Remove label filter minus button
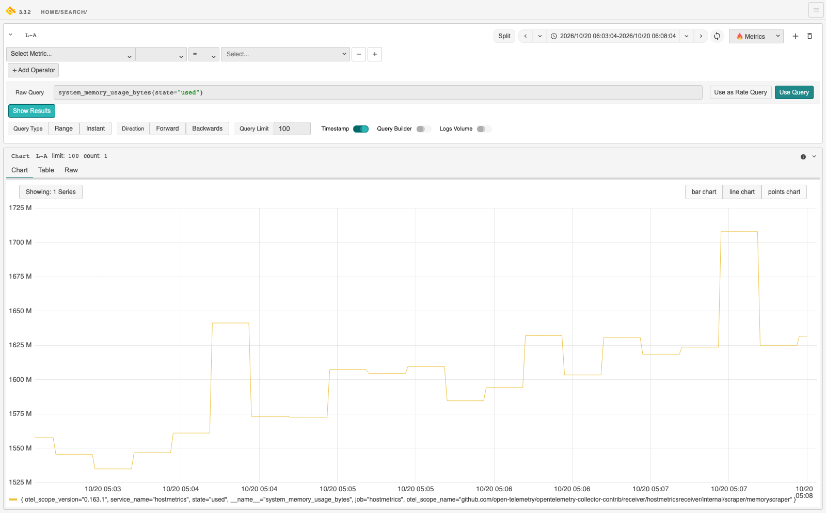Screen dimensions: 826x516 [359, 54]
